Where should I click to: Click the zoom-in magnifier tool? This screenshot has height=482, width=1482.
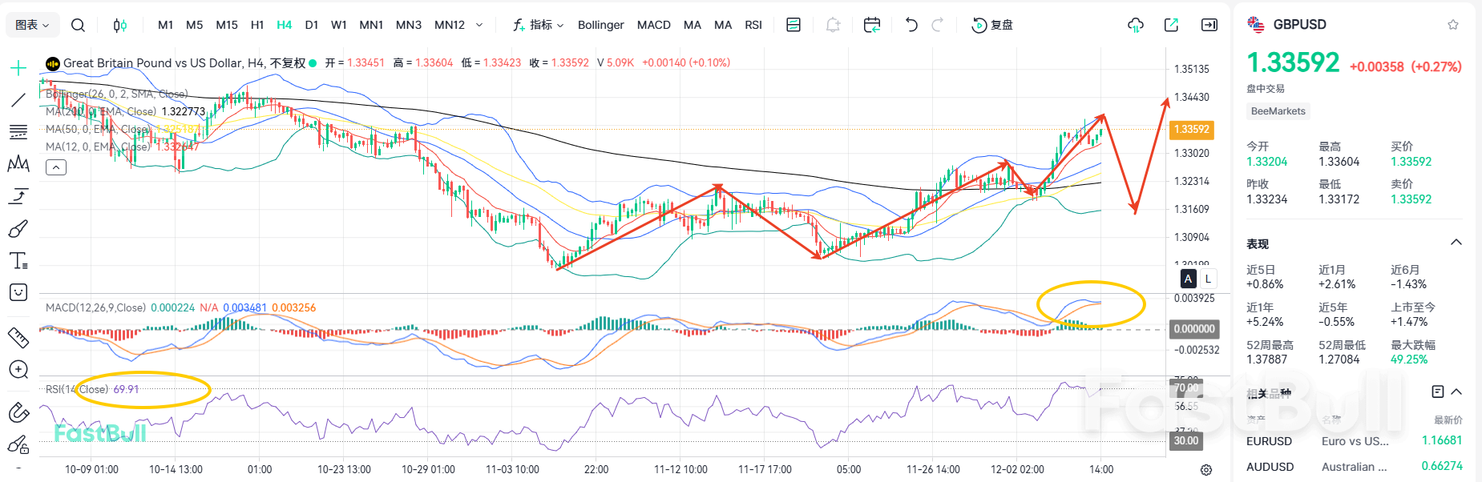[x=18, y=369]
